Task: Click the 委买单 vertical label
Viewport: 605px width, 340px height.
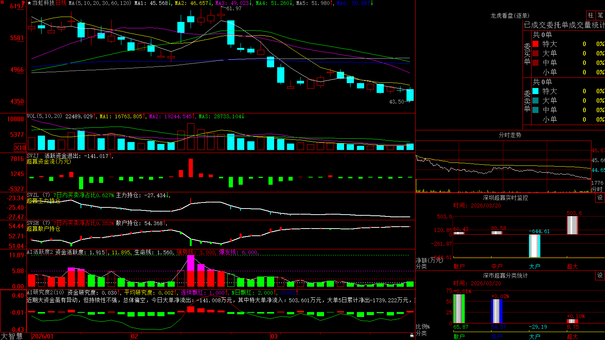Action: tap(527, 54)
